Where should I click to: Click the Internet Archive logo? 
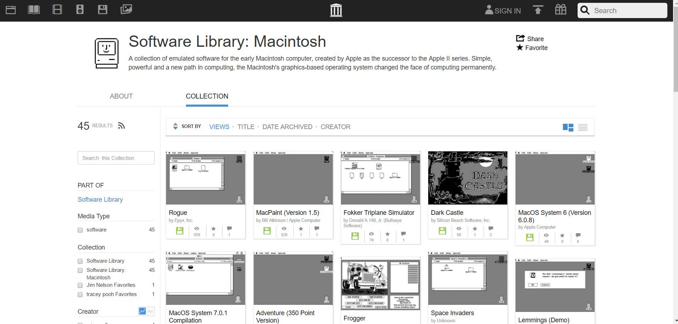[x=336, y=10]
